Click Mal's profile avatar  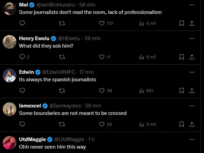pyautogui.click(x=9, y=8)
